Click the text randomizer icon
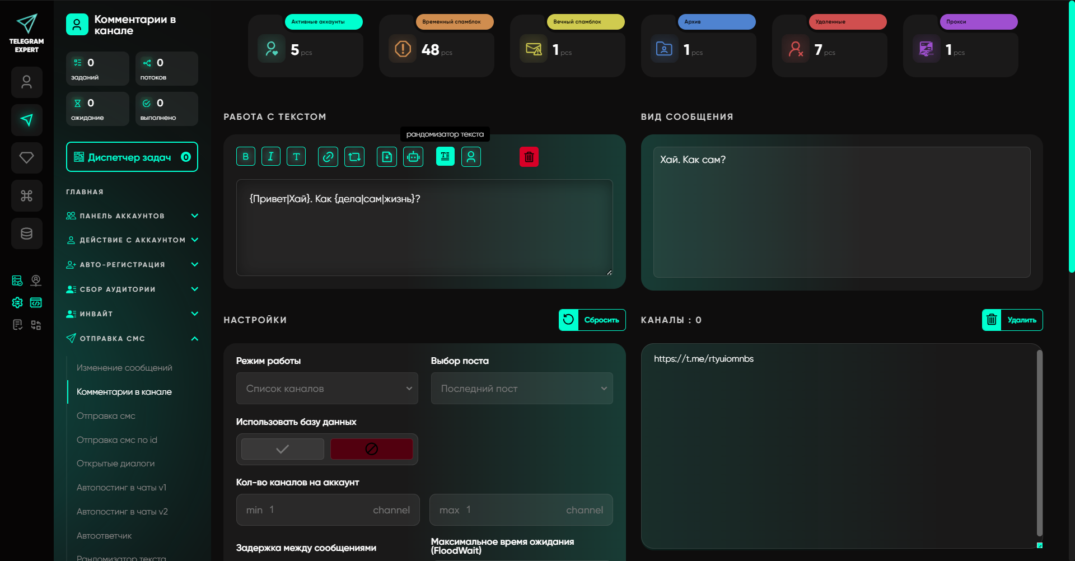The height and width of the screenshot is (561, 1075). pos(445,157)
